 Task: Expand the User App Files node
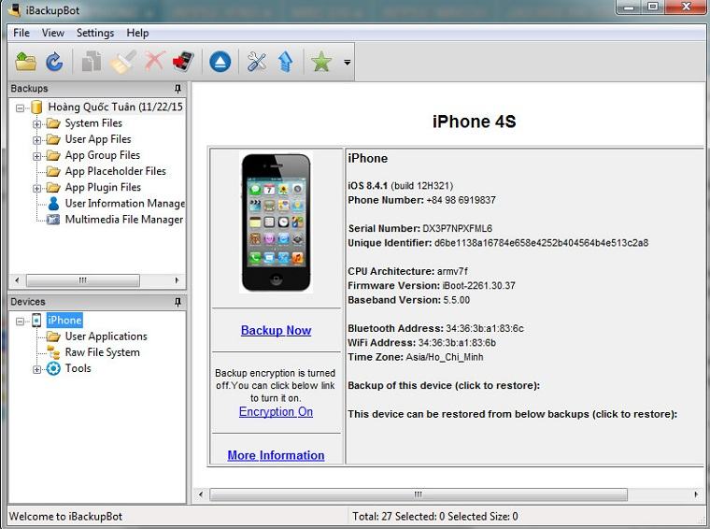(x=36, y=140)
